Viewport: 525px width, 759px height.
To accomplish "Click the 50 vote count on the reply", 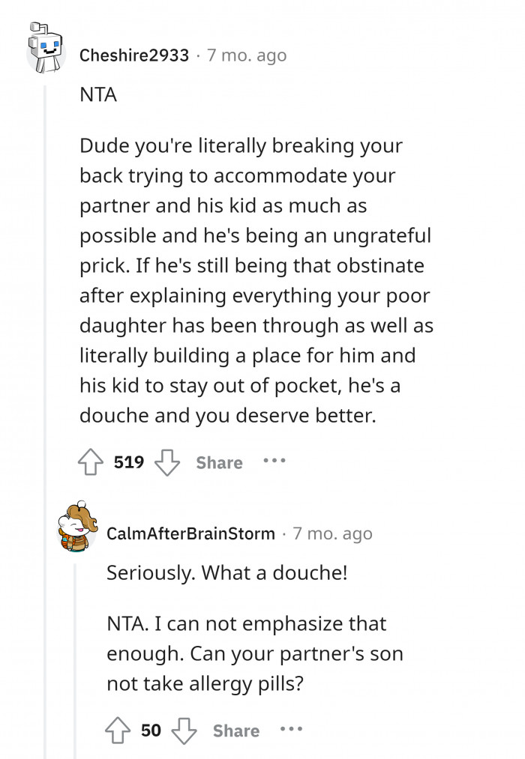I will click(x=151, y=731).
